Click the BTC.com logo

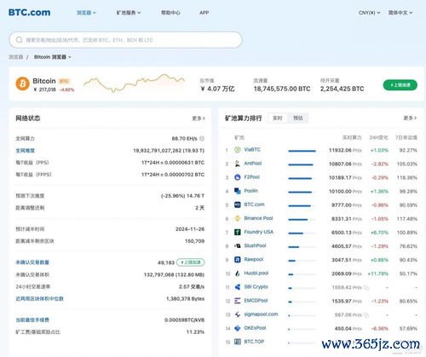pyautogui.click(x=30, y=12)
